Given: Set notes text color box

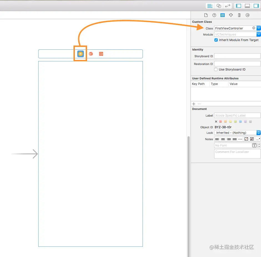Looking at the screenshot, I should (x=246, y=139).
